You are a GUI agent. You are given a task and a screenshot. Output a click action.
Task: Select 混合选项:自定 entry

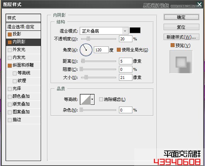23,27
